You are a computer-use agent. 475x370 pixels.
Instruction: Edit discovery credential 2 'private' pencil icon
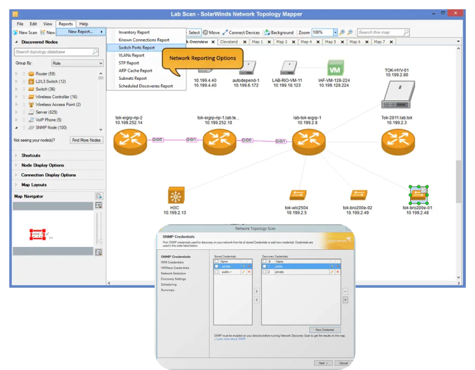332,272
